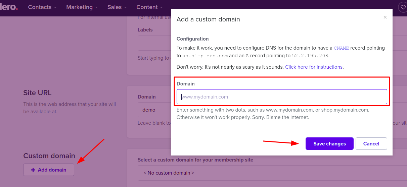Click the 52.2.195.208 IP address text
This screenshot has width=407, height=187.
pos(310,56)
